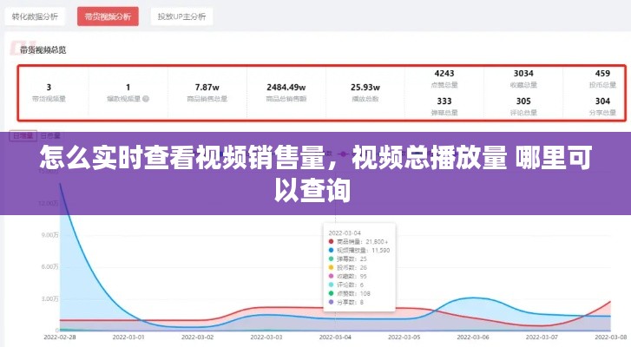Click the 2022-03-06 date on the x-axis

pos(474,337)
